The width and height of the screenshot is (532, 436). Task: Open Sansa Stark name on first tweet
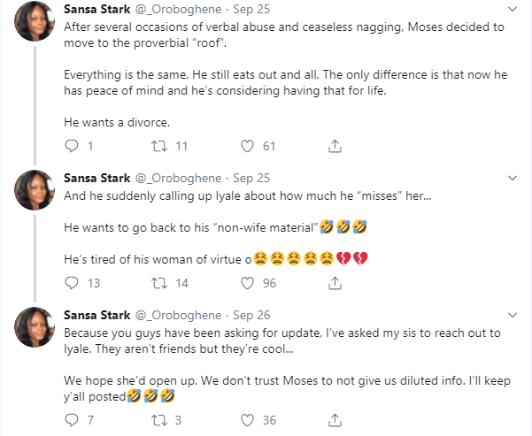tap(95, 9)
